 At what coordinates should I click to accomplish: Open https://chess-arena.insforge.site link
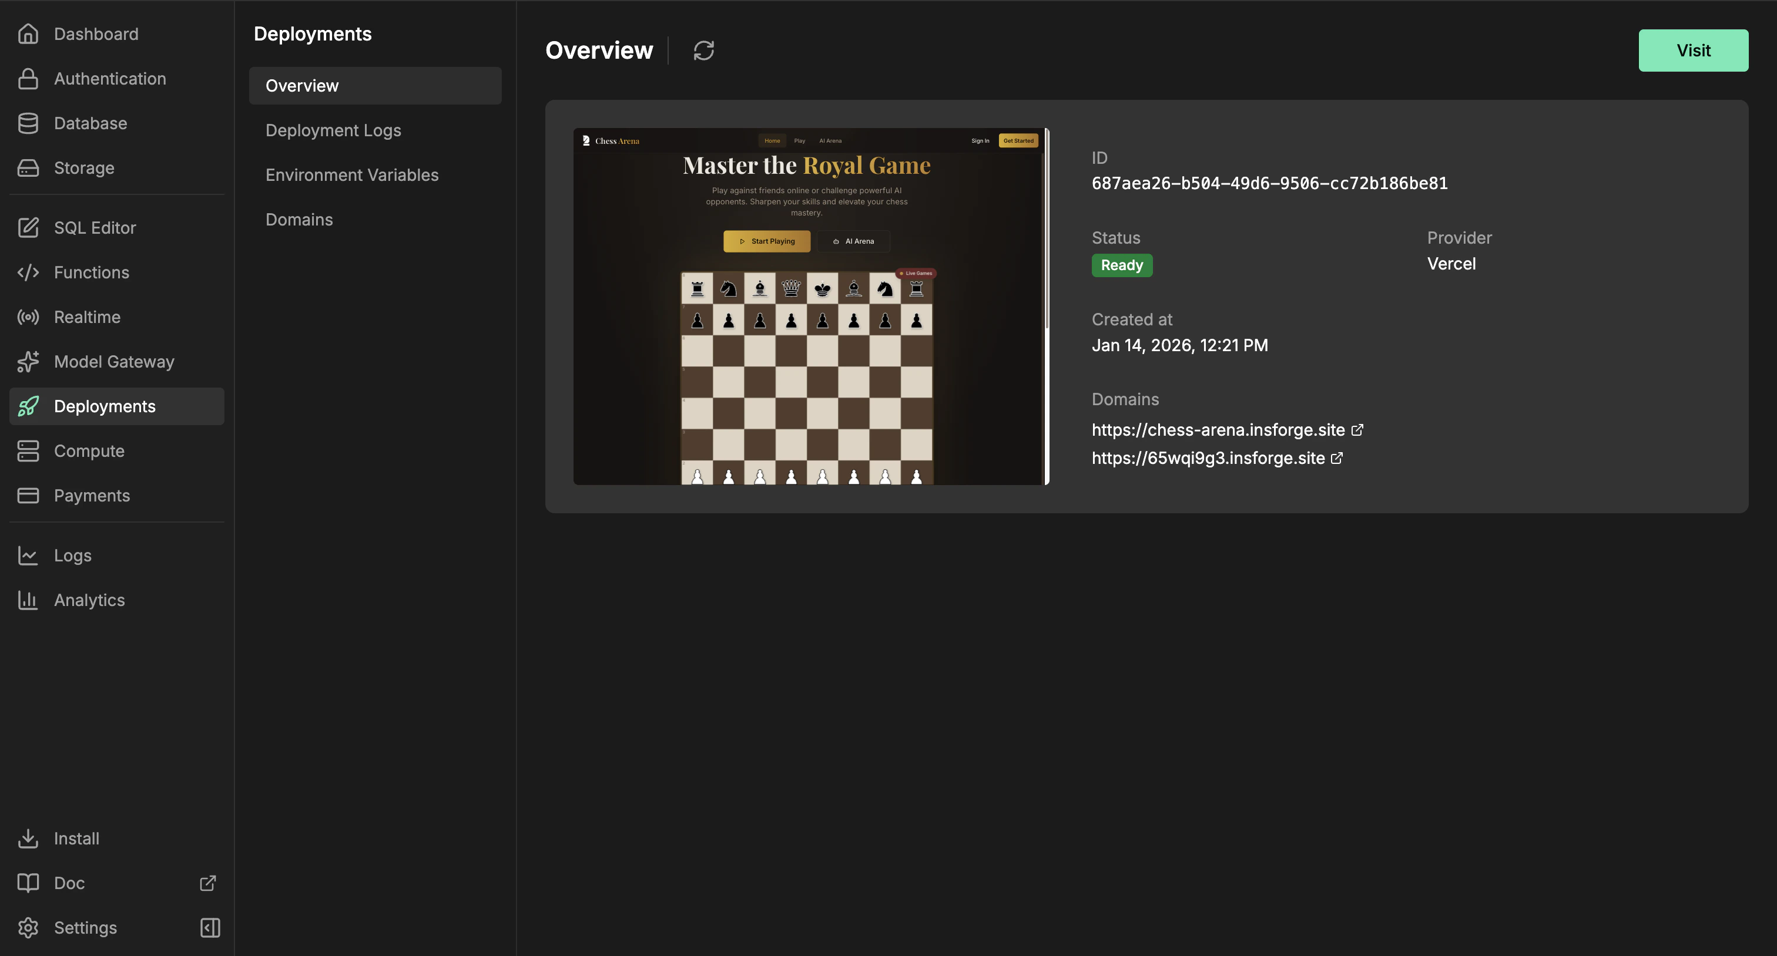pos(1218,429)
